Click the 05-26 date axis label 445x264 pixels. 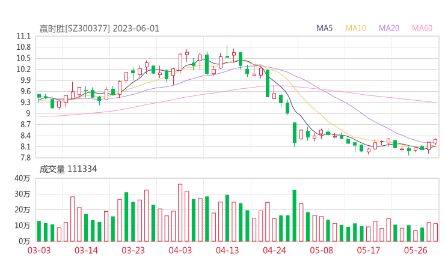tap(416, 250)
